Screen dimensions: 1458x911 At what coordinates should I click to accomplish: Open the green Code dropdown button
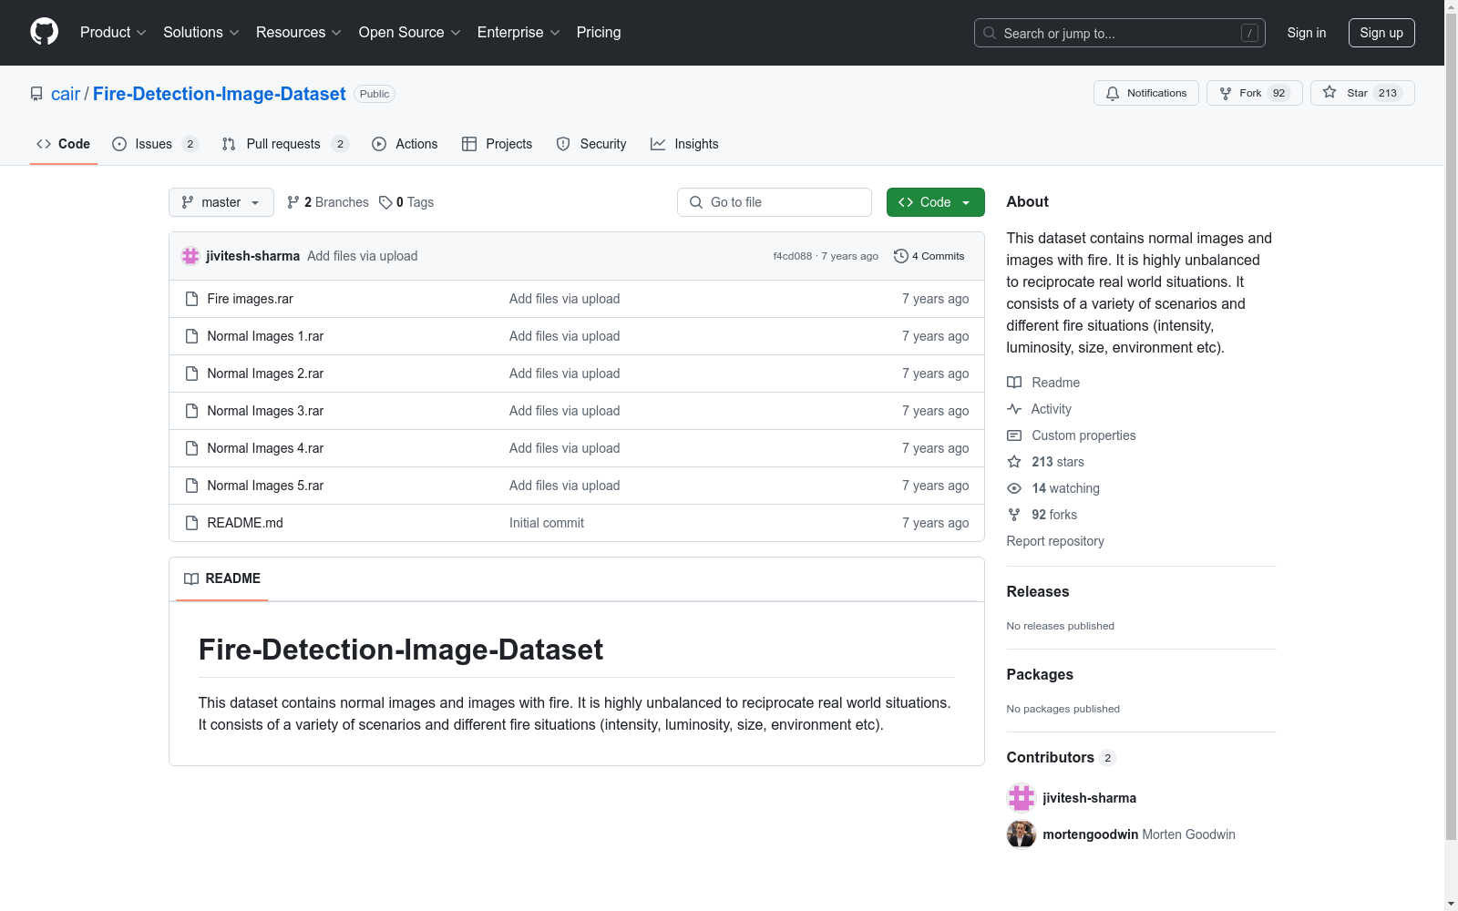(x=935, y=202)
